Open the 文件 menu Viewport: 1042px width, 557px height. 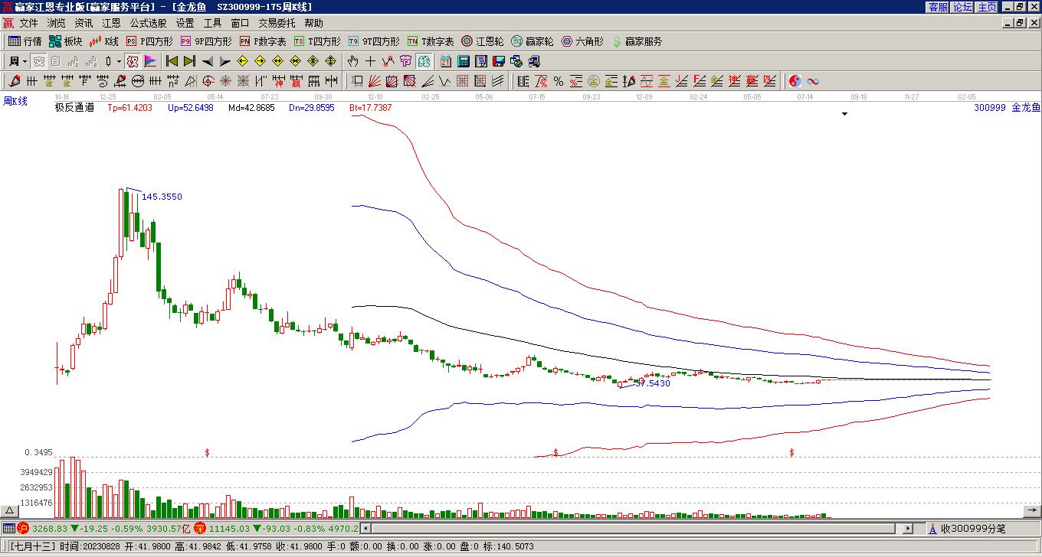28,24
